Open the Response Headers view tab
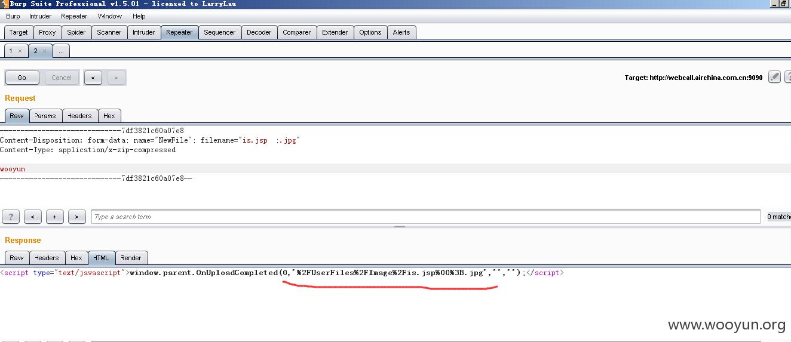This screenshot has width=791, height=342. pyautogui.click(x=47, y=258)
